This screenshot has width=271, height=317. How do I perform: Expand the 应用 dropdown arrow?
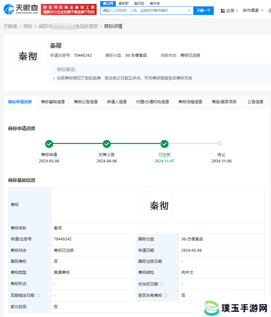click(x=236, y=11)
